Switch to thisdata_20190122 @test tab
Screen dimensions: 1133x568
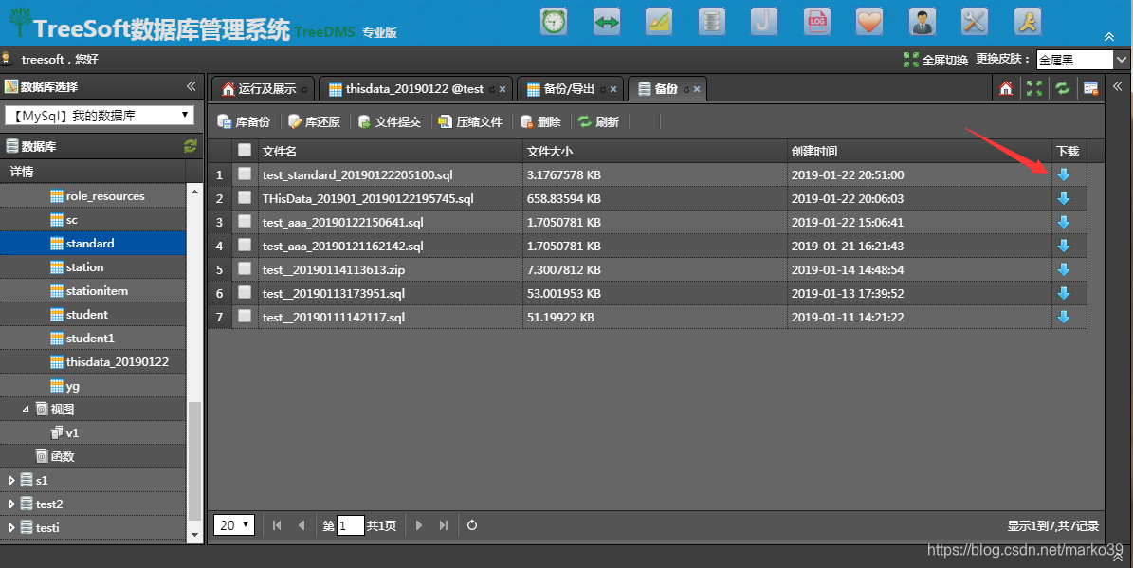(x=415, y=89)
